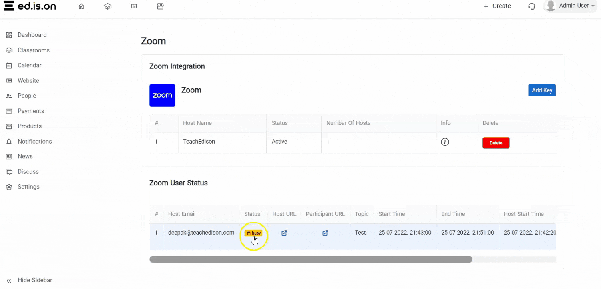Click the Add Key button
Viewport: 601px width, 289px height.
542,90
